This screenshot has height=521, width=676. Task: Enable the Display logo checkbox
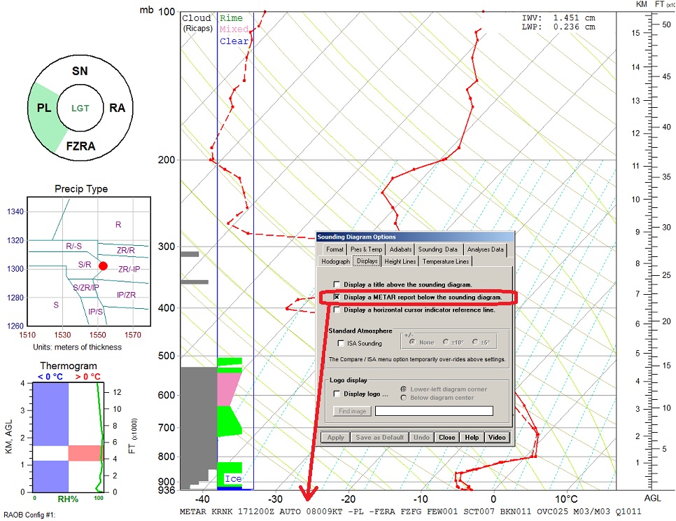(x=337, y=394)
